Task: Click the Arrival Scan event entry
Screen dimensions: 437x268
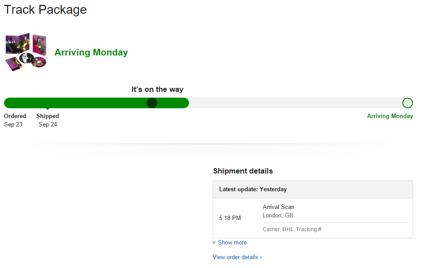Action: coord(278,207)
